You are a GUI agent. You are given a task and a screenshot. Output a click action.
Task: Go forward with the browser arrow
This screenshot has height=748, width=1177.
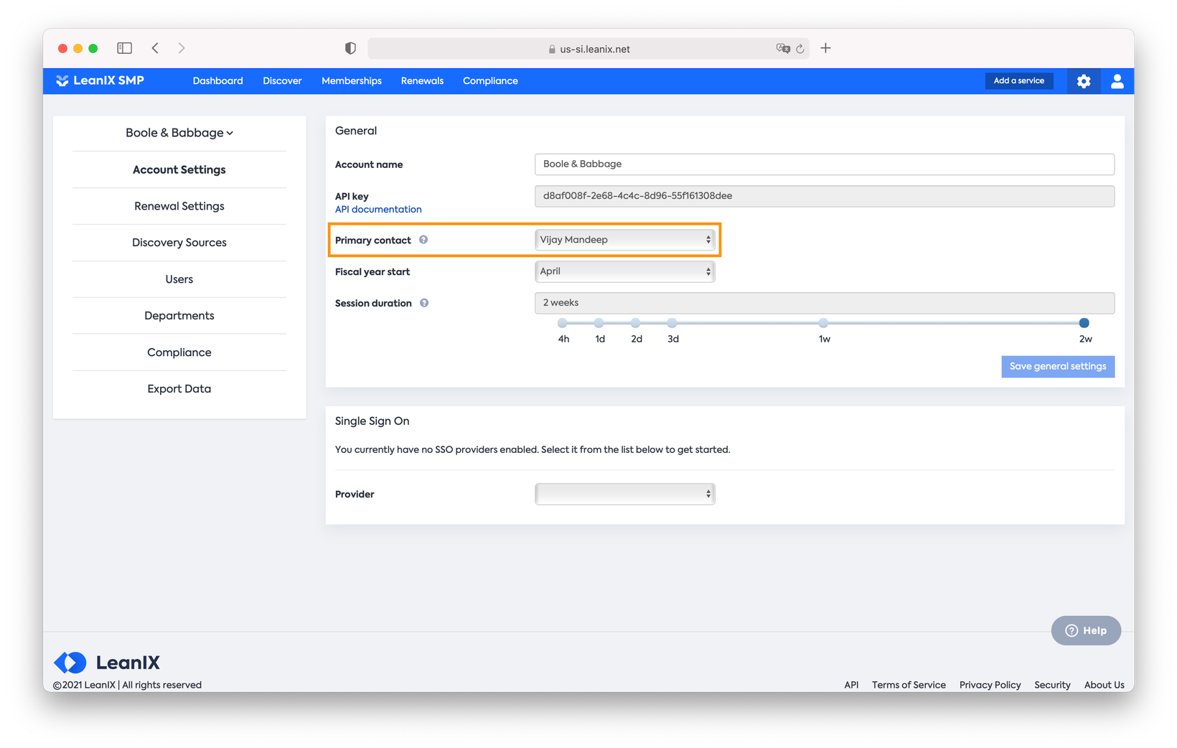click(x=182, y=48)
